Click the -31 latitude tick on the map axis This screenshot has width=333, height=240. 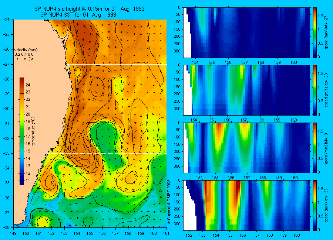[x=6, y=124]
